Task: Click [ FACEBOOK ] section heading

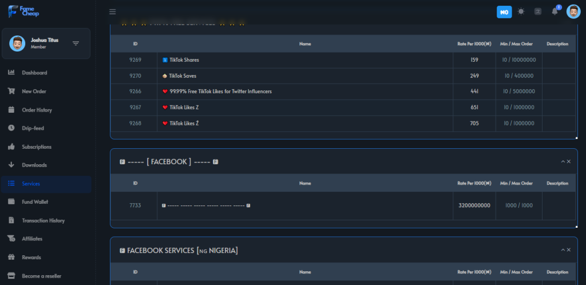Action: (x=169, y=162)
